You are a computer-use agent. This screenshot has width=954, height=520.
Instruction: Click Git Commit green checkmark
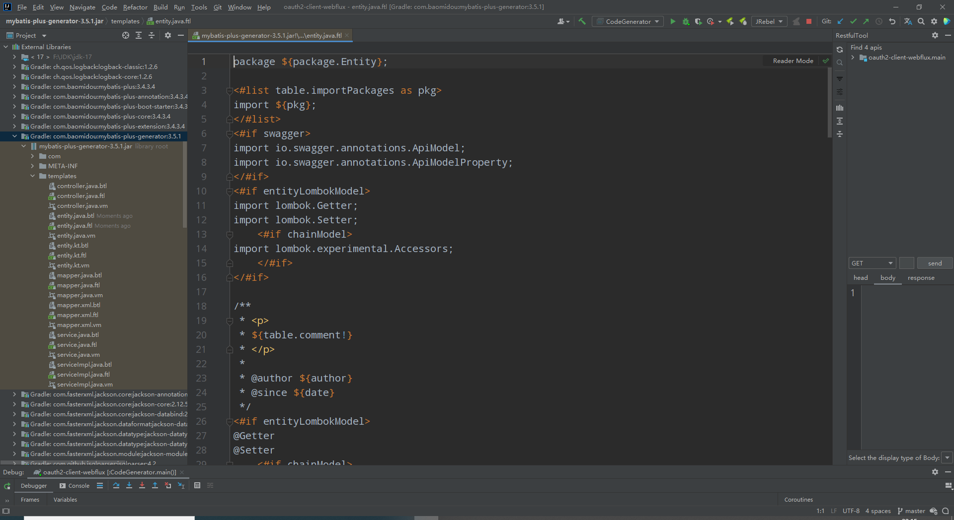tap(853, 21)
